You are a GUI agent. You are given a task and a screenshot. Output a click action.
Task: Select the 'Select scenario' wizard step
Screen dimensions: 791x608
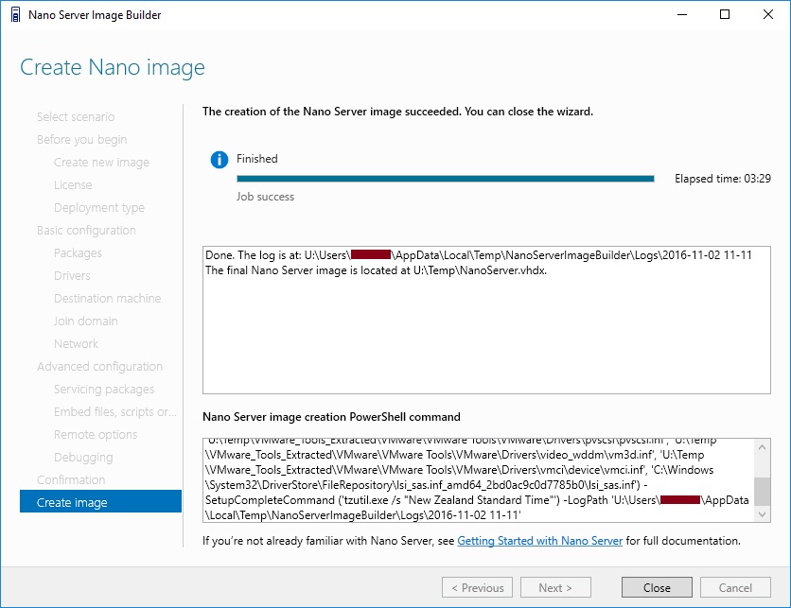[76, 117]
